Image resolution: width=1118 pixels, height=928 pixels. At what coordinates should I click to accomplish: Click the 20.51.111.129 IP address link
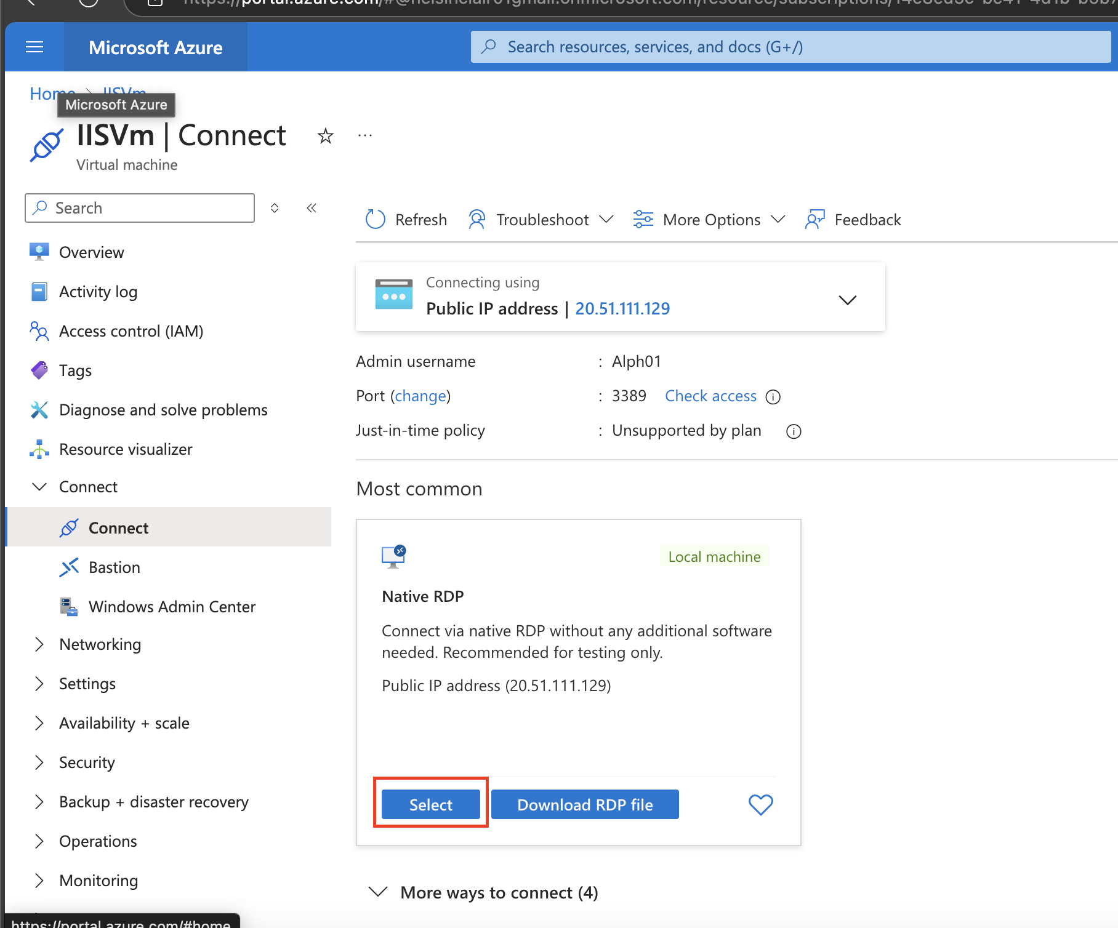click(x=622, y=308)
